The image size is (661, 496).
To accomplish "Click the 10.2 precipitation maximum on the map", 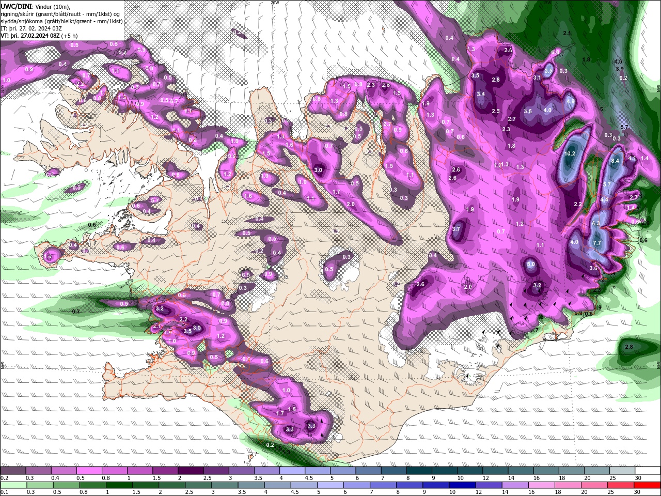I will (570, 153).
